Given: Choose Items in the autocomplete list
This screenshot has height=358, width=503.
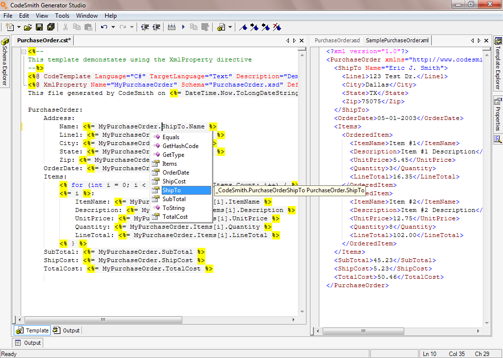Looking at the screenshot, I should point(182,164).
